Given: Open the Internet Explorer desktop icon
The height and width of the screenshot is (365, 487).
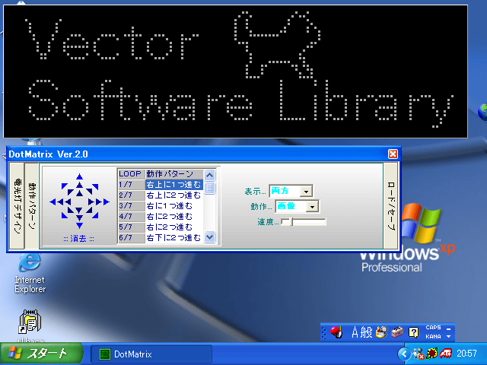Looking at the screenshot, I should click(30, 272).
